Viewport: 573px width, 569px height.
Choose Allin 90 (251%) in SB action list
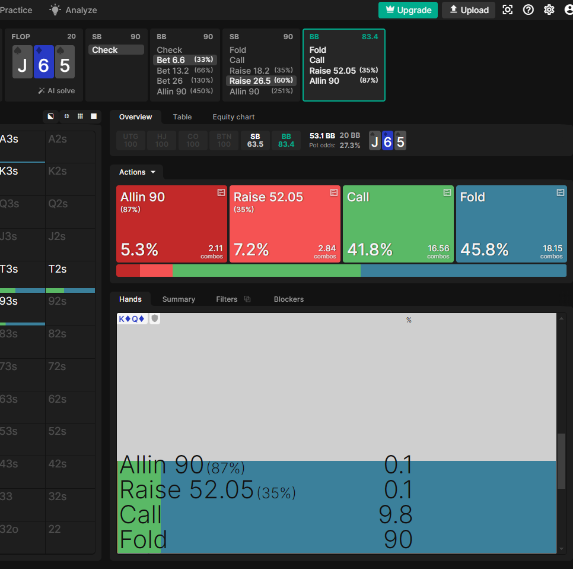[x=261, y=91]
